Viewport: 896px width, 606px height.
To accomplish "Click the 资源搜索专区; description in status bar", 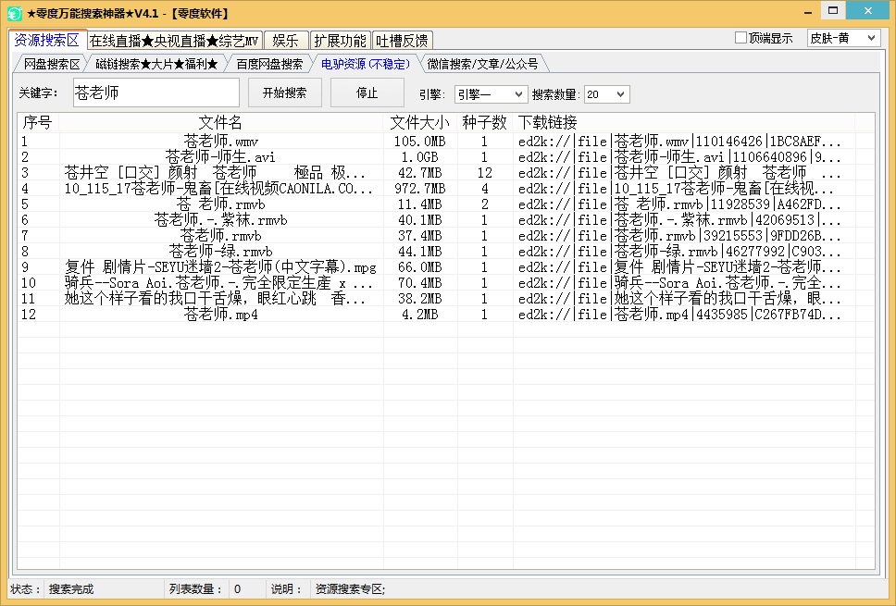I will click(x=350, y=588).
